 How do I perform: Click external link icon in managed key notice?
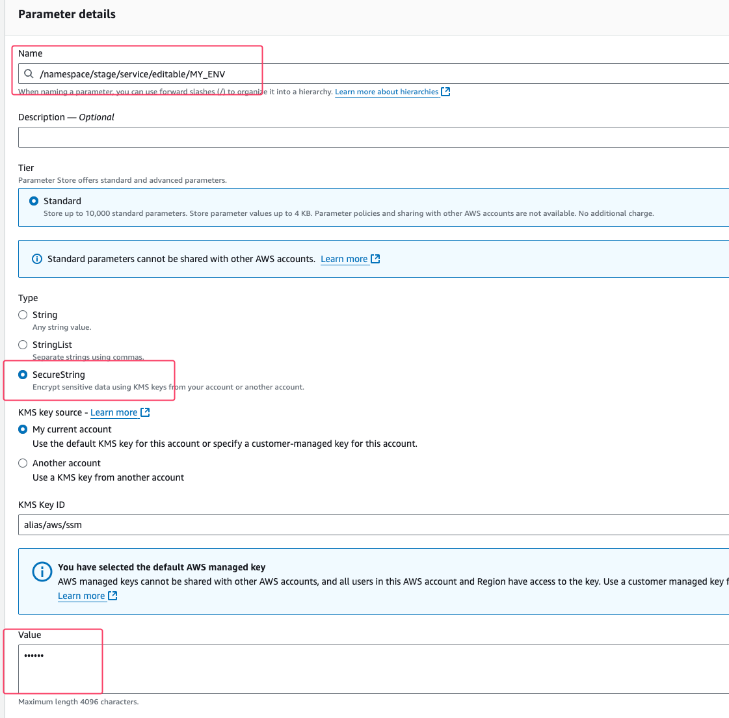click(113, 596)
